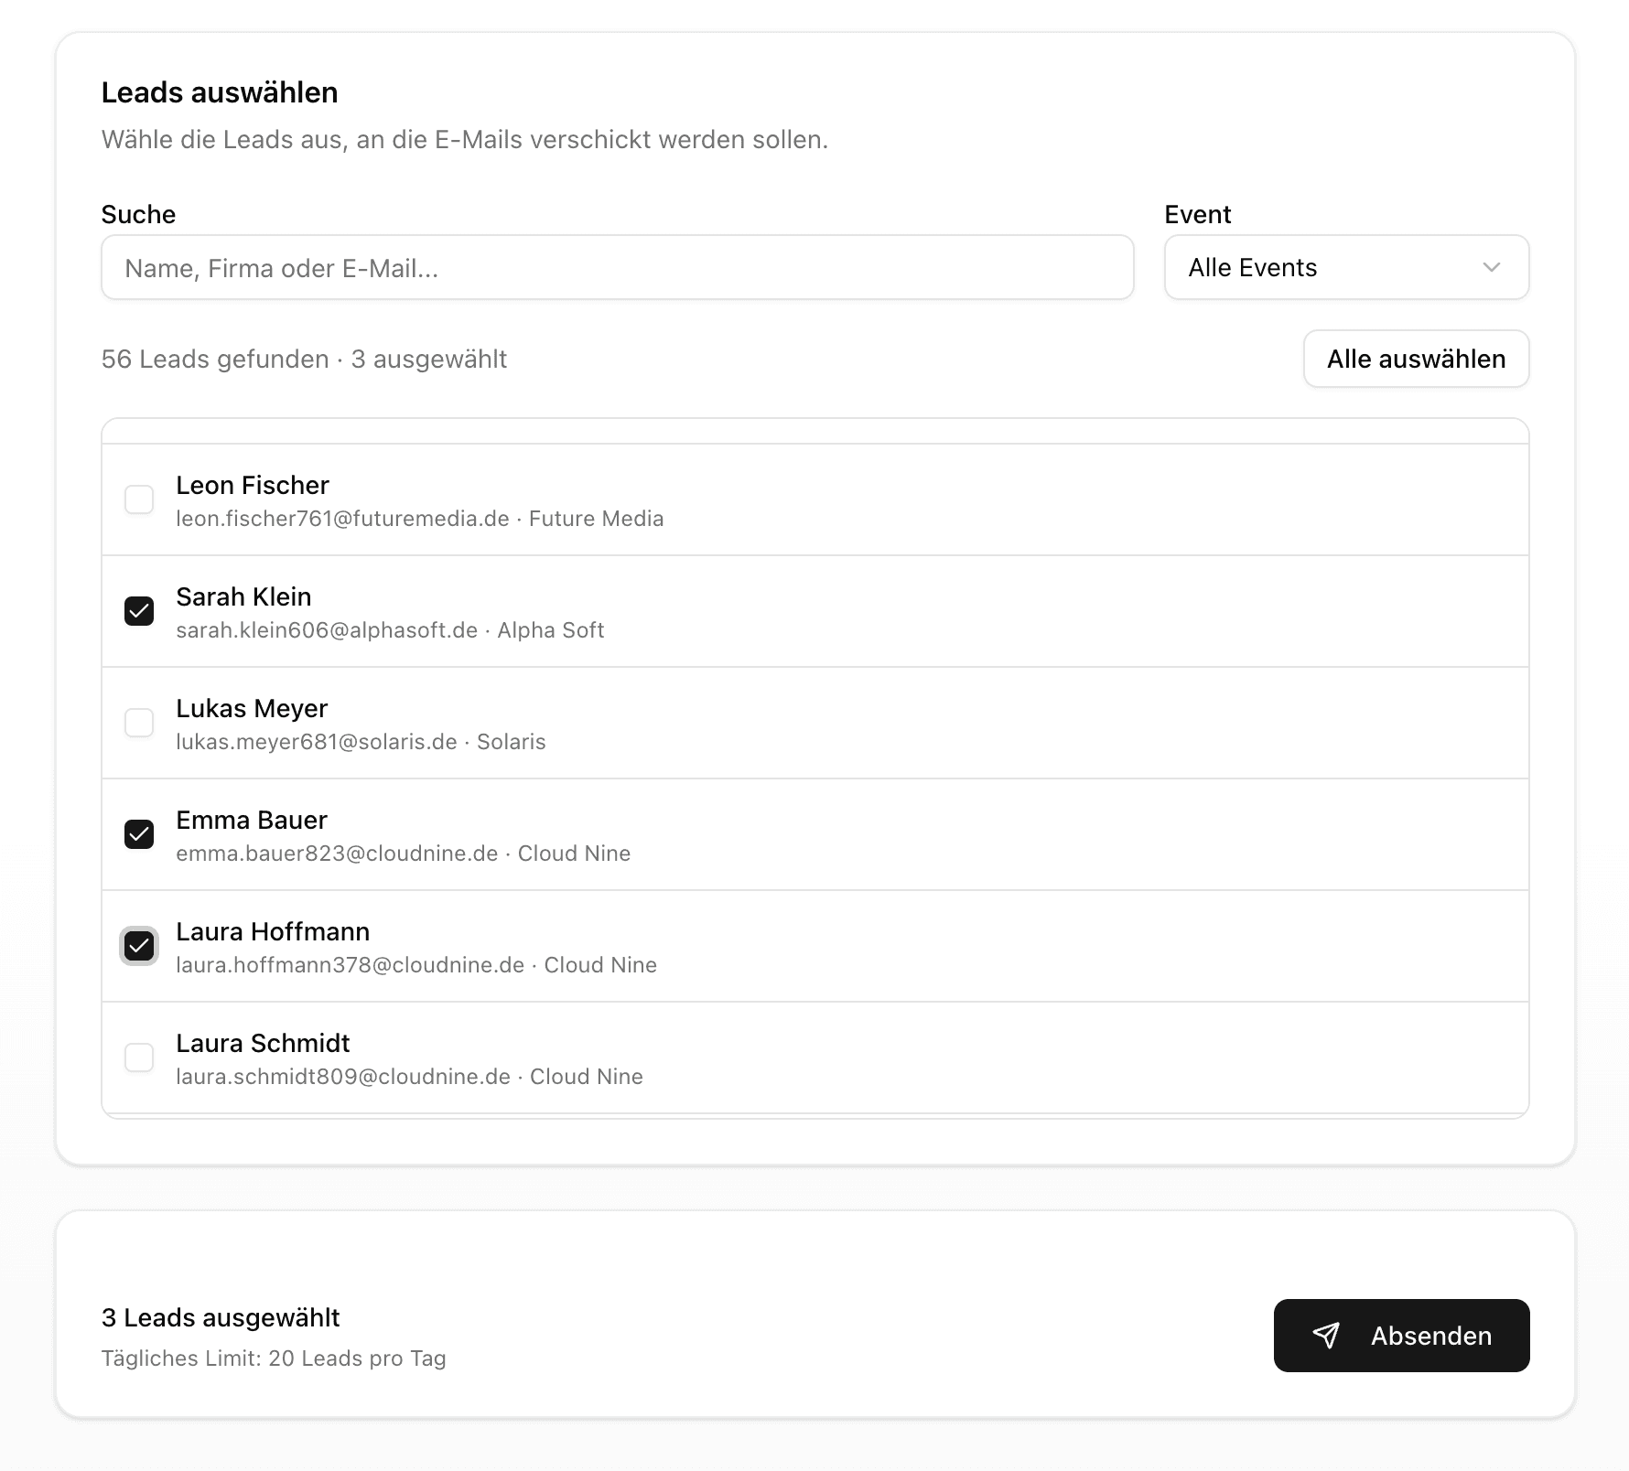Click the chevron icon on the Event dropdown
This screenshot has height=1471, width=1629.
[x=1492, y=268]
